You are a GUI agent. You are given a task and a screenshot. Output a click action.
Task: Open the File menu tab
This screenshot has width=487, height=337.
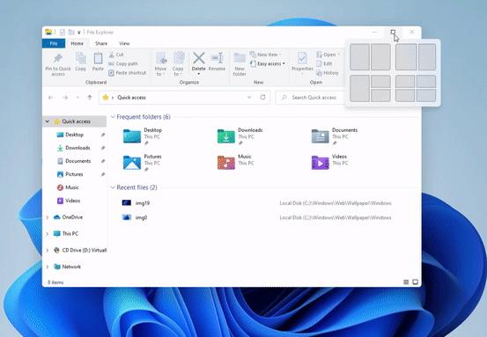[54, 43]
